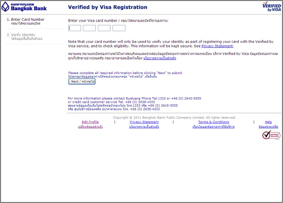Click the Bangkok Bank logo
Screen dimensions: 283x203
(24, 7)
